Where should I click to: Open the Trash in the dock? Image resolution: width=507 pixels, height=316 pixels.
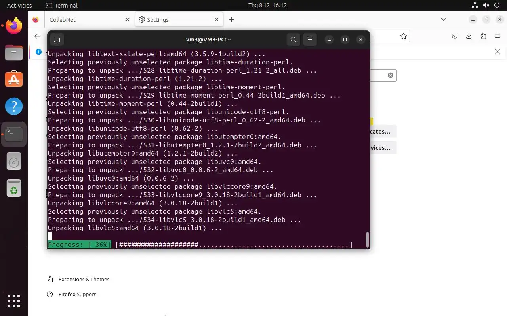(14, 189)
